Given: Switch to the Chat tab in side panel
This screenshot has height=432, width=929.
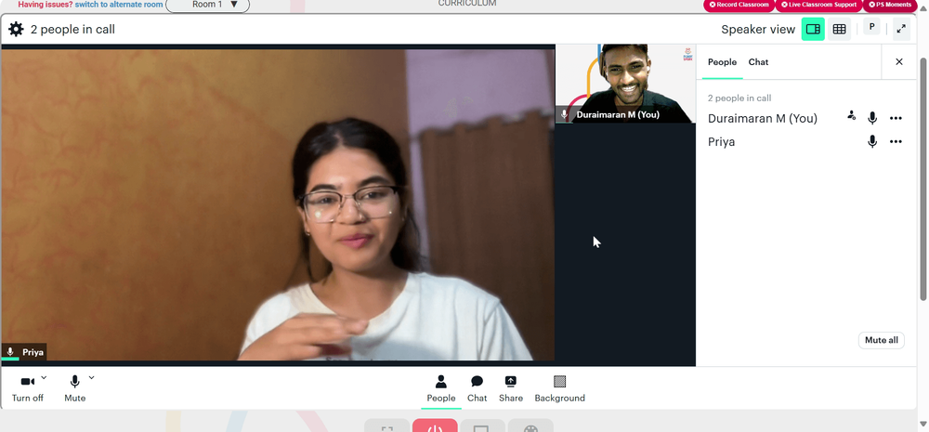Looking at the screenshot, I should (758, 61).
